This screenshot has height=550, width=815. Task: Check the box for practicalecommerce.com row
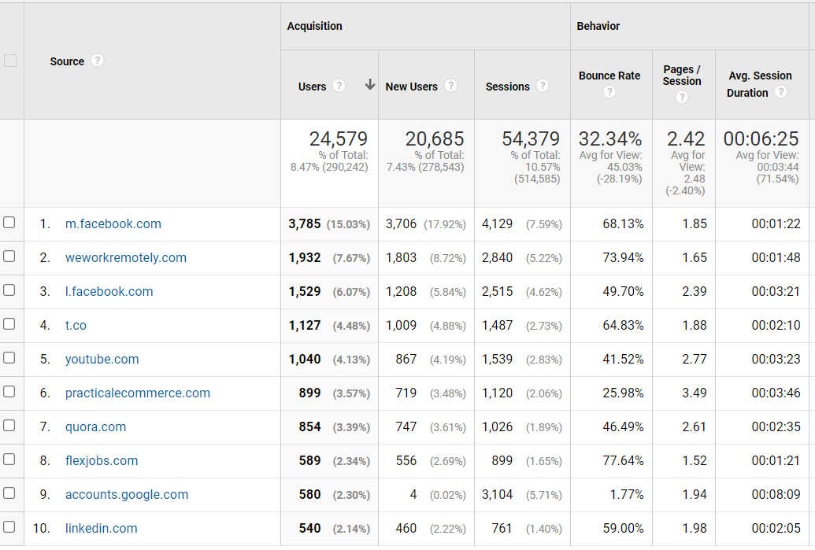(9, 392)
